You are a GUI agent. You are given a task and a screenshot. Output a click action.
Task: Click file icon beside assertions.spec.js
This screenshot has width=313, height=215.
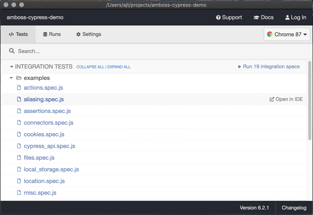click(x=19, y=111)
